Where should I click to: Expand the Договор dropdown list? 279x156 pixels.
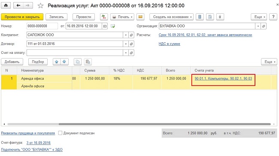click(126, 44)
